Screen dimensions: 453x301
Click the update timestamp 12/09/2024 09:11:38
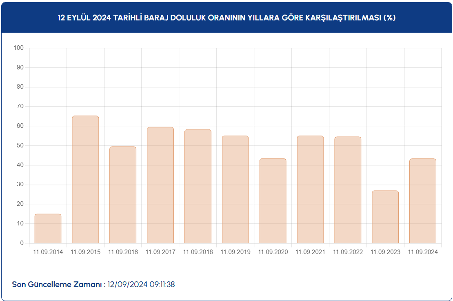(x=141, y=285)
